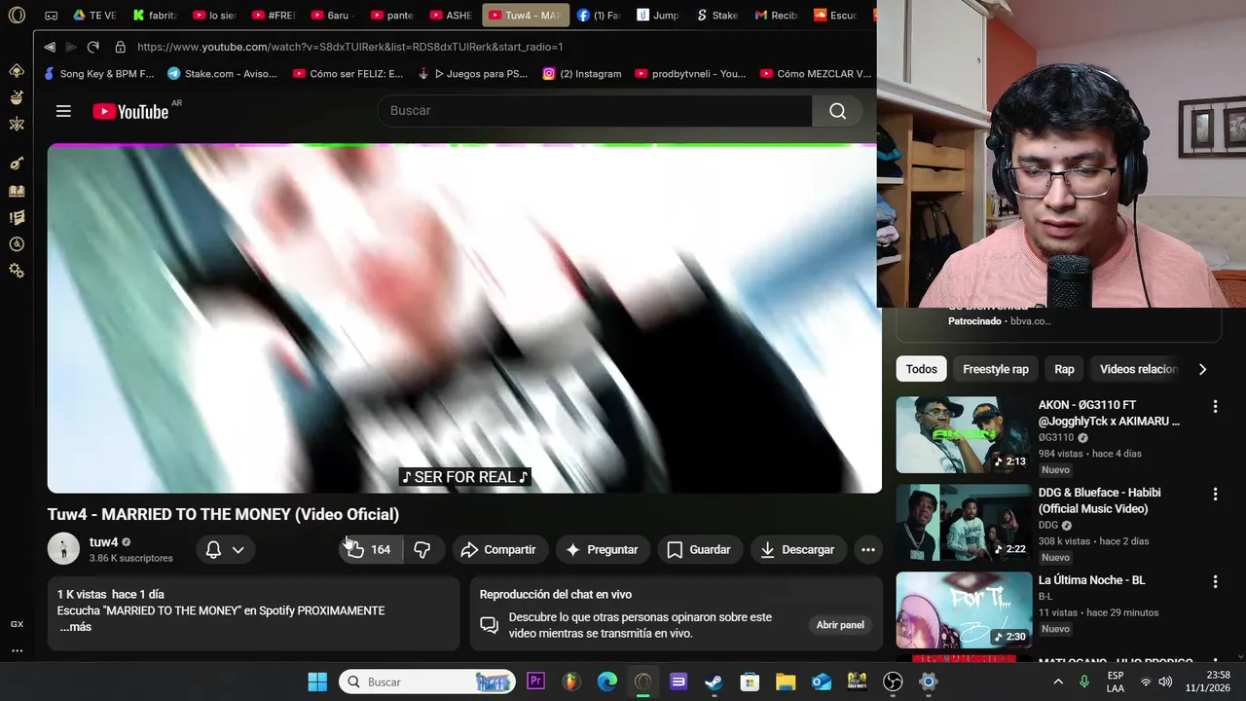Show more filter chips with right arrow

tap(1202, 369)
